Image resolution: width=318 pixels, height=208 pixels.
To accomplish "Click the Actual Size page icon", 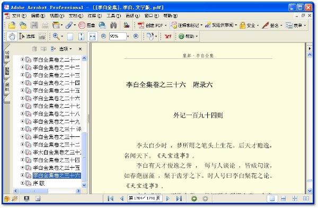I will [x=70, y=37].
